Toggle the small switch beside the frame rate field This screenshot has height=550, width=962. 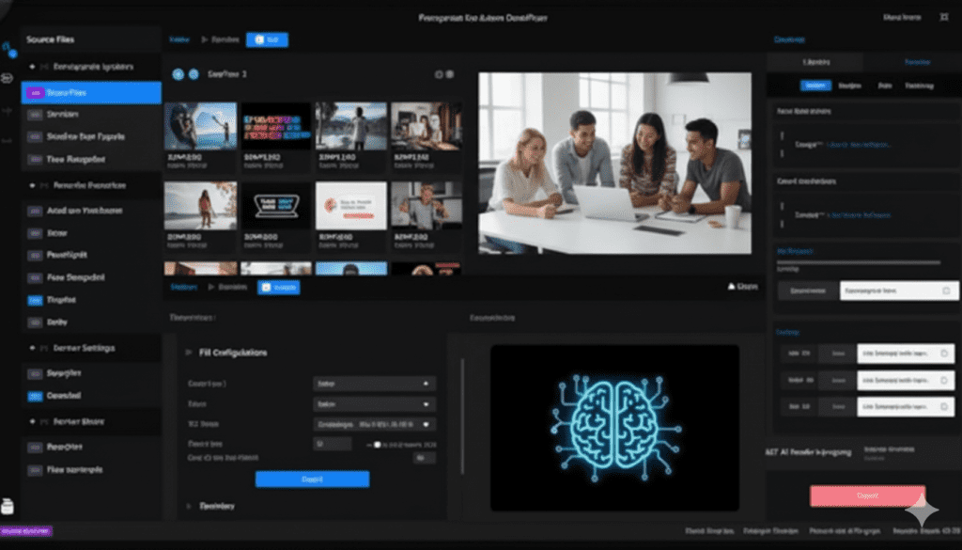378,444
